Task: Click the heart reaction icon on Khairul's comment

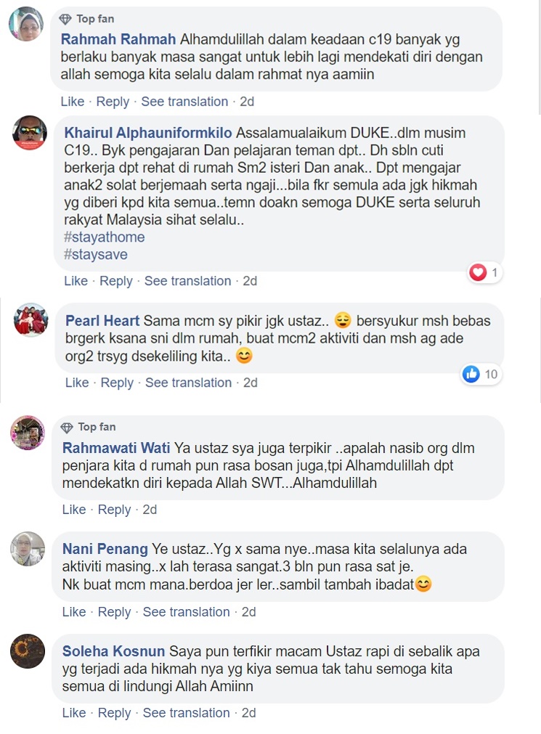Action: point(479,272)
